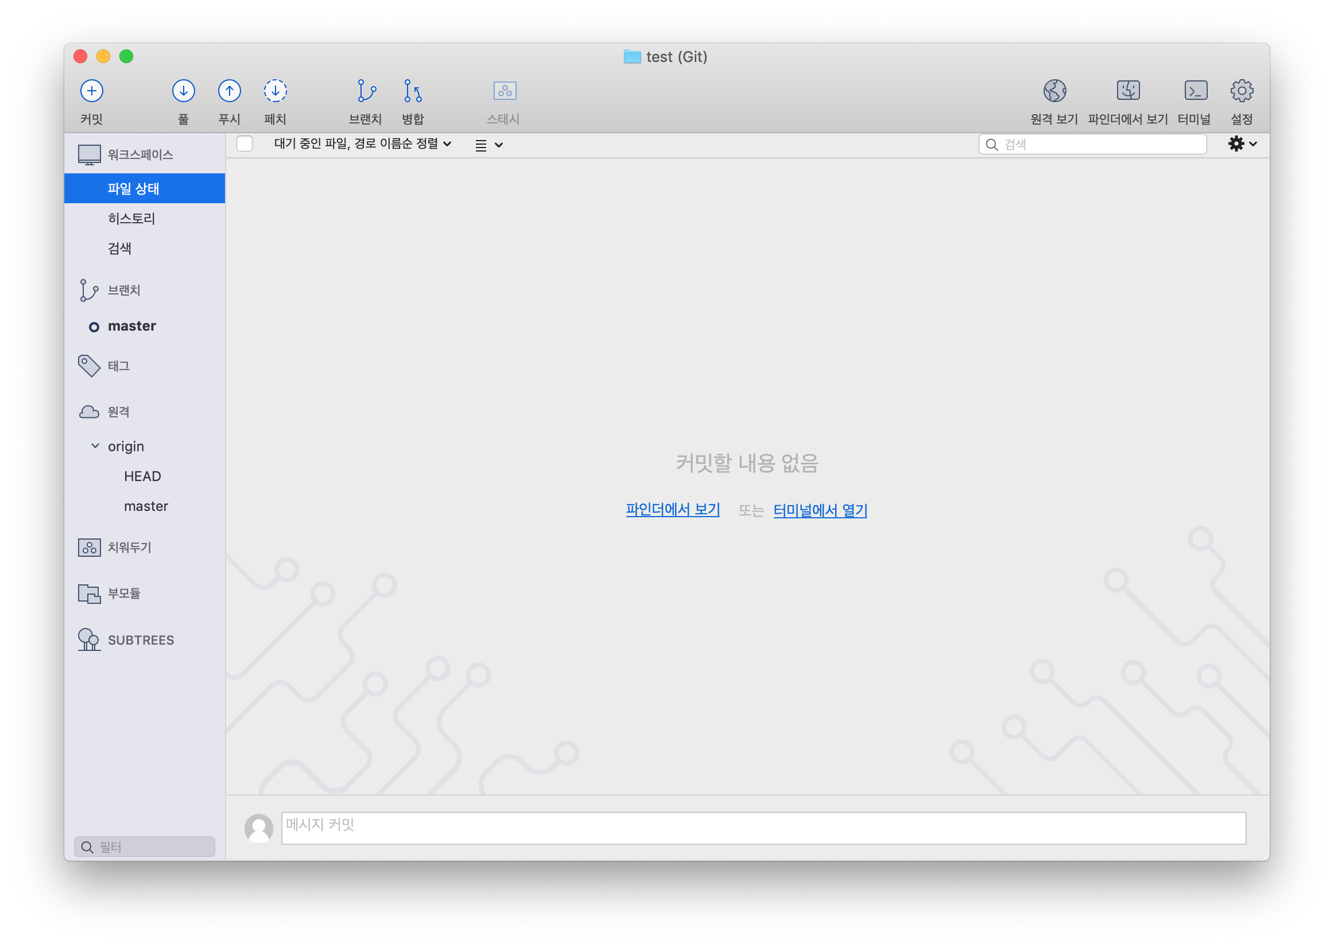Toggle the stage-all files checkbox
Viewport: 1334px width, 946px height.
tap(245, 144)
